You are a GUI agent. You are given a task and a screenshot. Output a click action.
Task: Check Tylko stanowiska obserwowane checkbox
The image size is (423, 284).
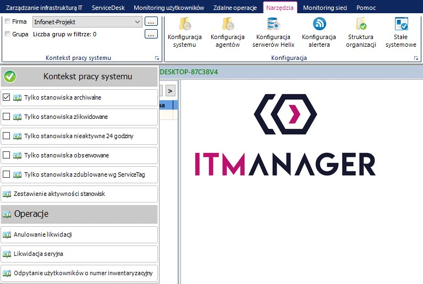click(6, 155)
